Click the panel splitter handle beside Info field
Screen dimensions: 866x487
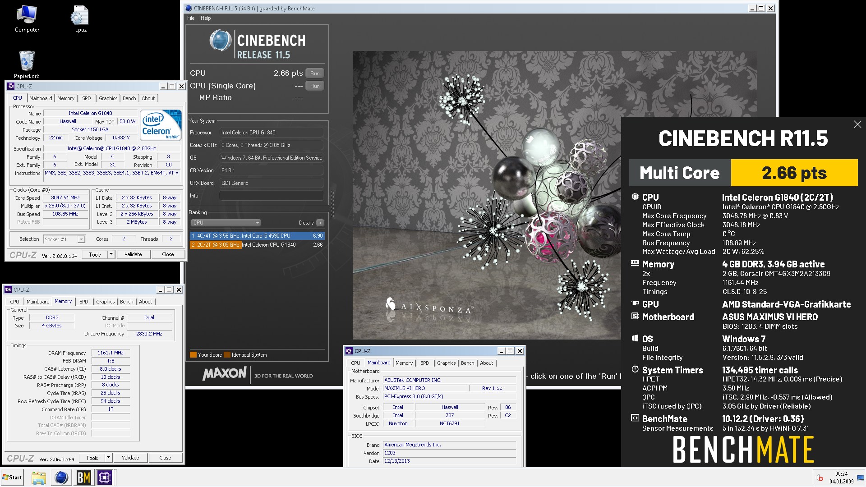pyautogui.click(x=333, y=204)
